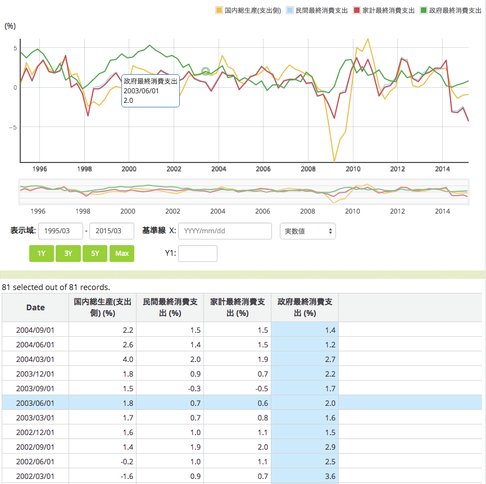The image size is (486, 484).
Task: Click the end date field showing 2015/03
Action: pyautogui.click(x=112, y=231)
